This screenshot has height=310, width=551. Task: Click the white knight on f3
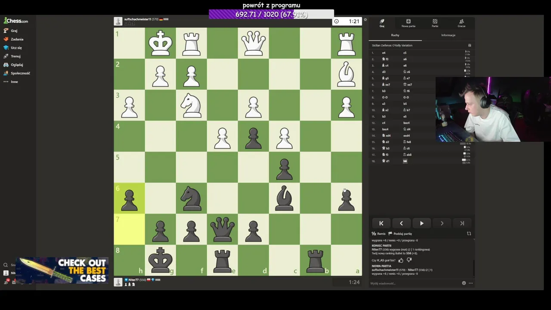click(x=192, y=105)
